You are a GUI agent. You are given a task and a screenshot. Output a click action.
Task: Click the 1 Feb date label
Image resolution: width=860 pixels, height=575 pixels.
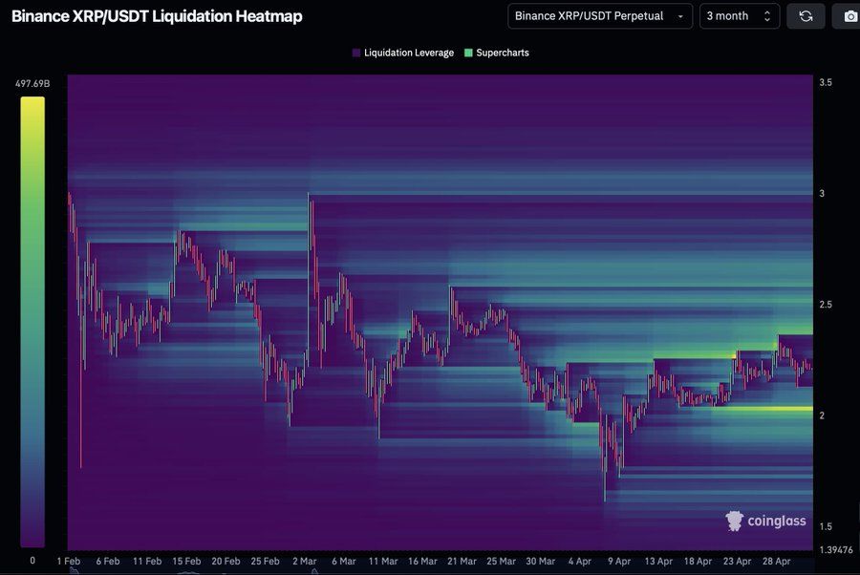(x=69, y=562)
